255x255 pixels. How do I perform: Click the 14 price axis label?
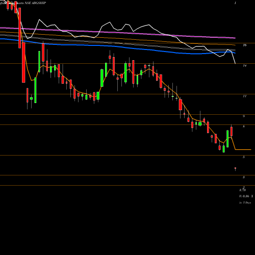click(245, 65)
